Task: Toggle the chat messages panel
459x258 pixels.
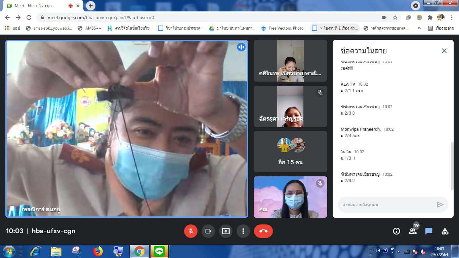Action: (429, 231)
